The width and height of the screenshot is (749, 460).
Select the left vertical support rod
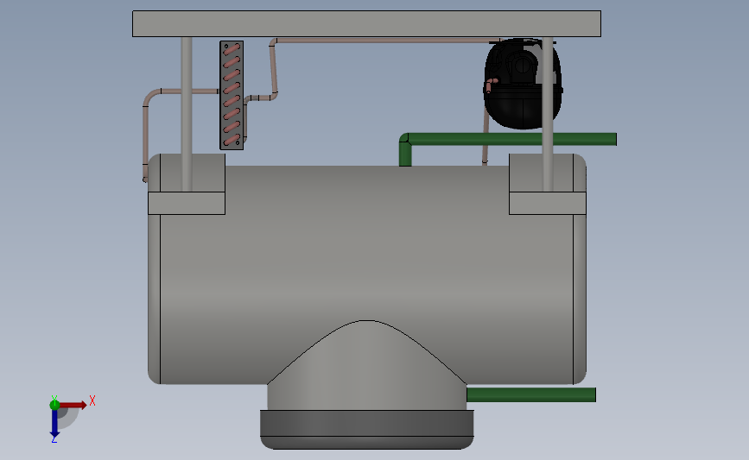pos(187,115)
